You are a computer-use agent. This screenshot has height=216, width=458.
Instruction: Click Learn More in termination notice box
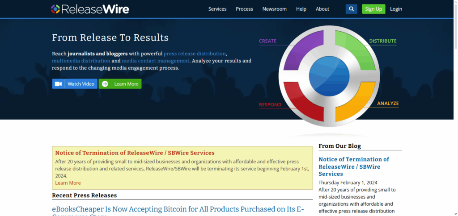(68, 183)
